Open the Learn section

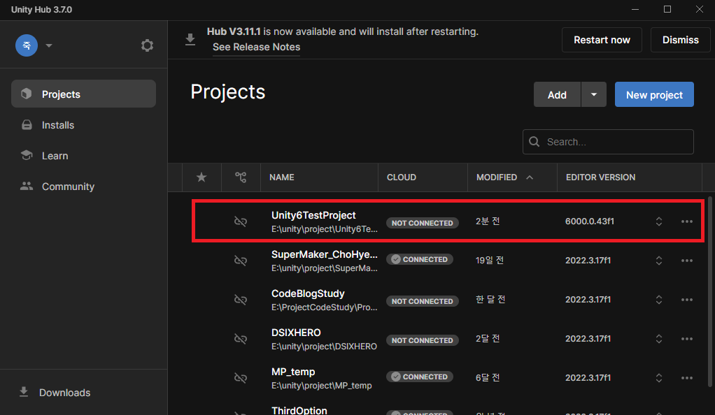click(83, 156)
